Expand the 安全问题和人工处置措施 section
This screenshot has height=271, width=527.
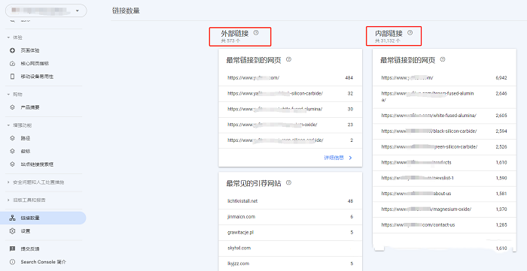(8, 182)
